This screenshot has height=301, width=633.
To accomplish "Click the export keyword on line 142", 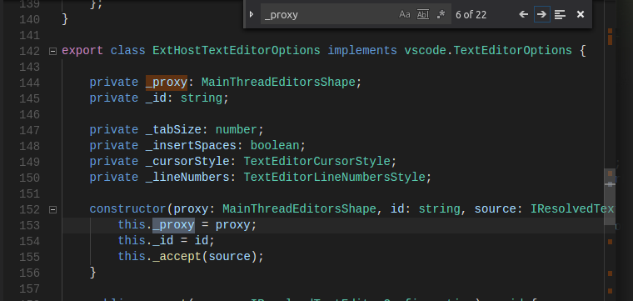I will (82, 51).
